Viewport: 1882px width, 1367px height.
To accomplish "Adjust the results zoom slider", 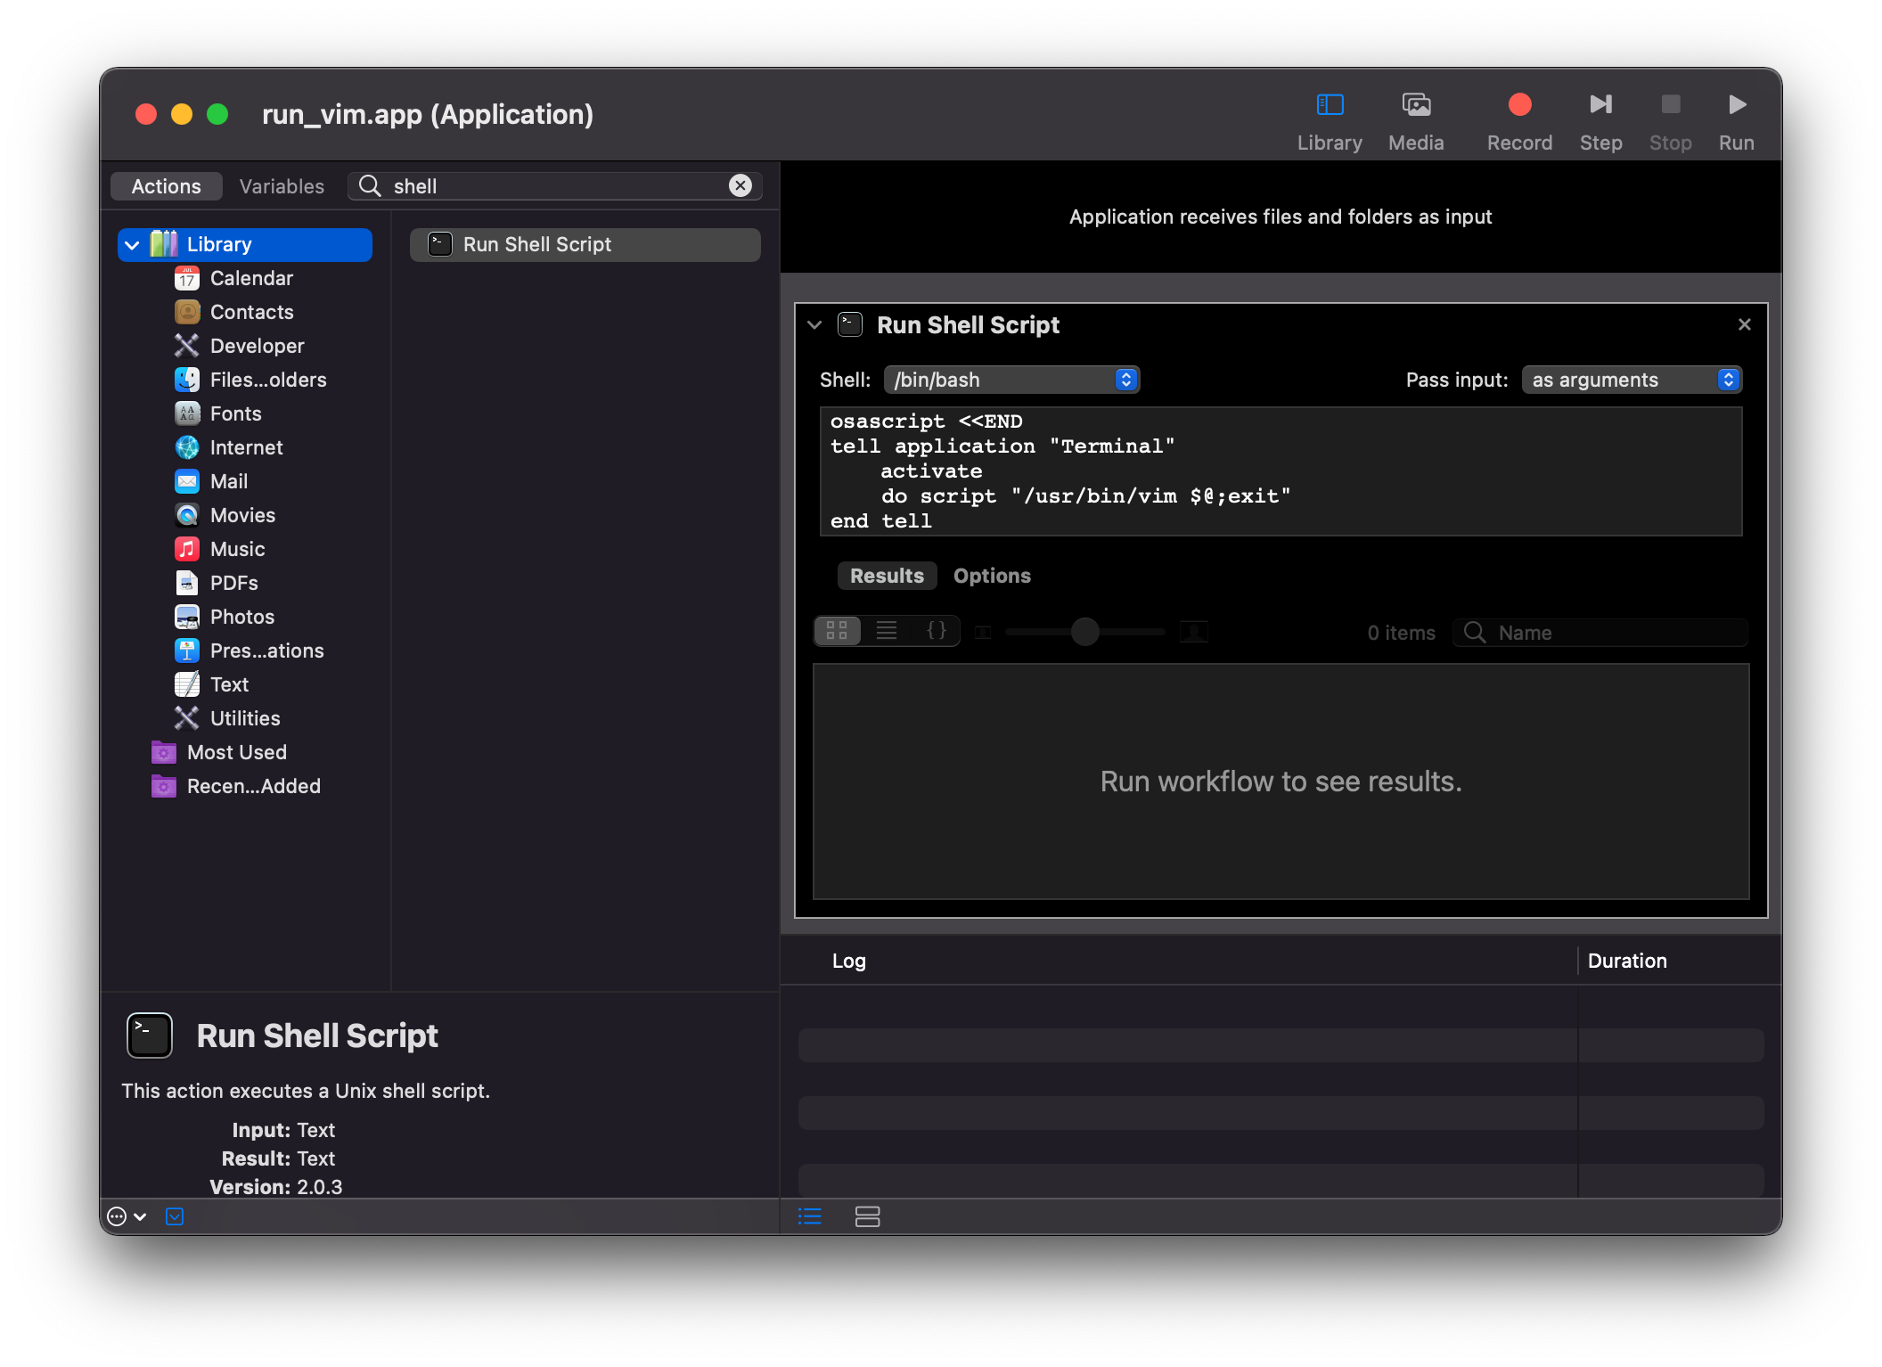I will point(1084,631).
